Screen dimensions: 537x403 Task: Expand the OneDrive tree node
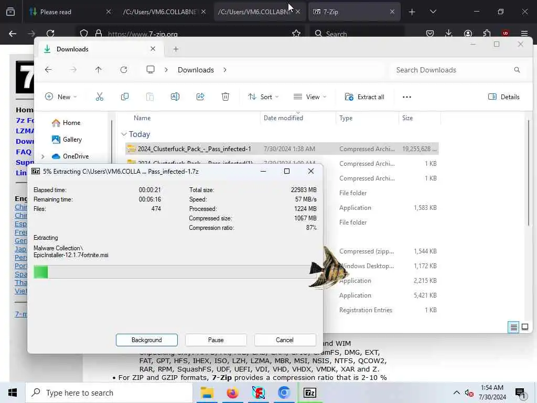(x=43, y=156)
